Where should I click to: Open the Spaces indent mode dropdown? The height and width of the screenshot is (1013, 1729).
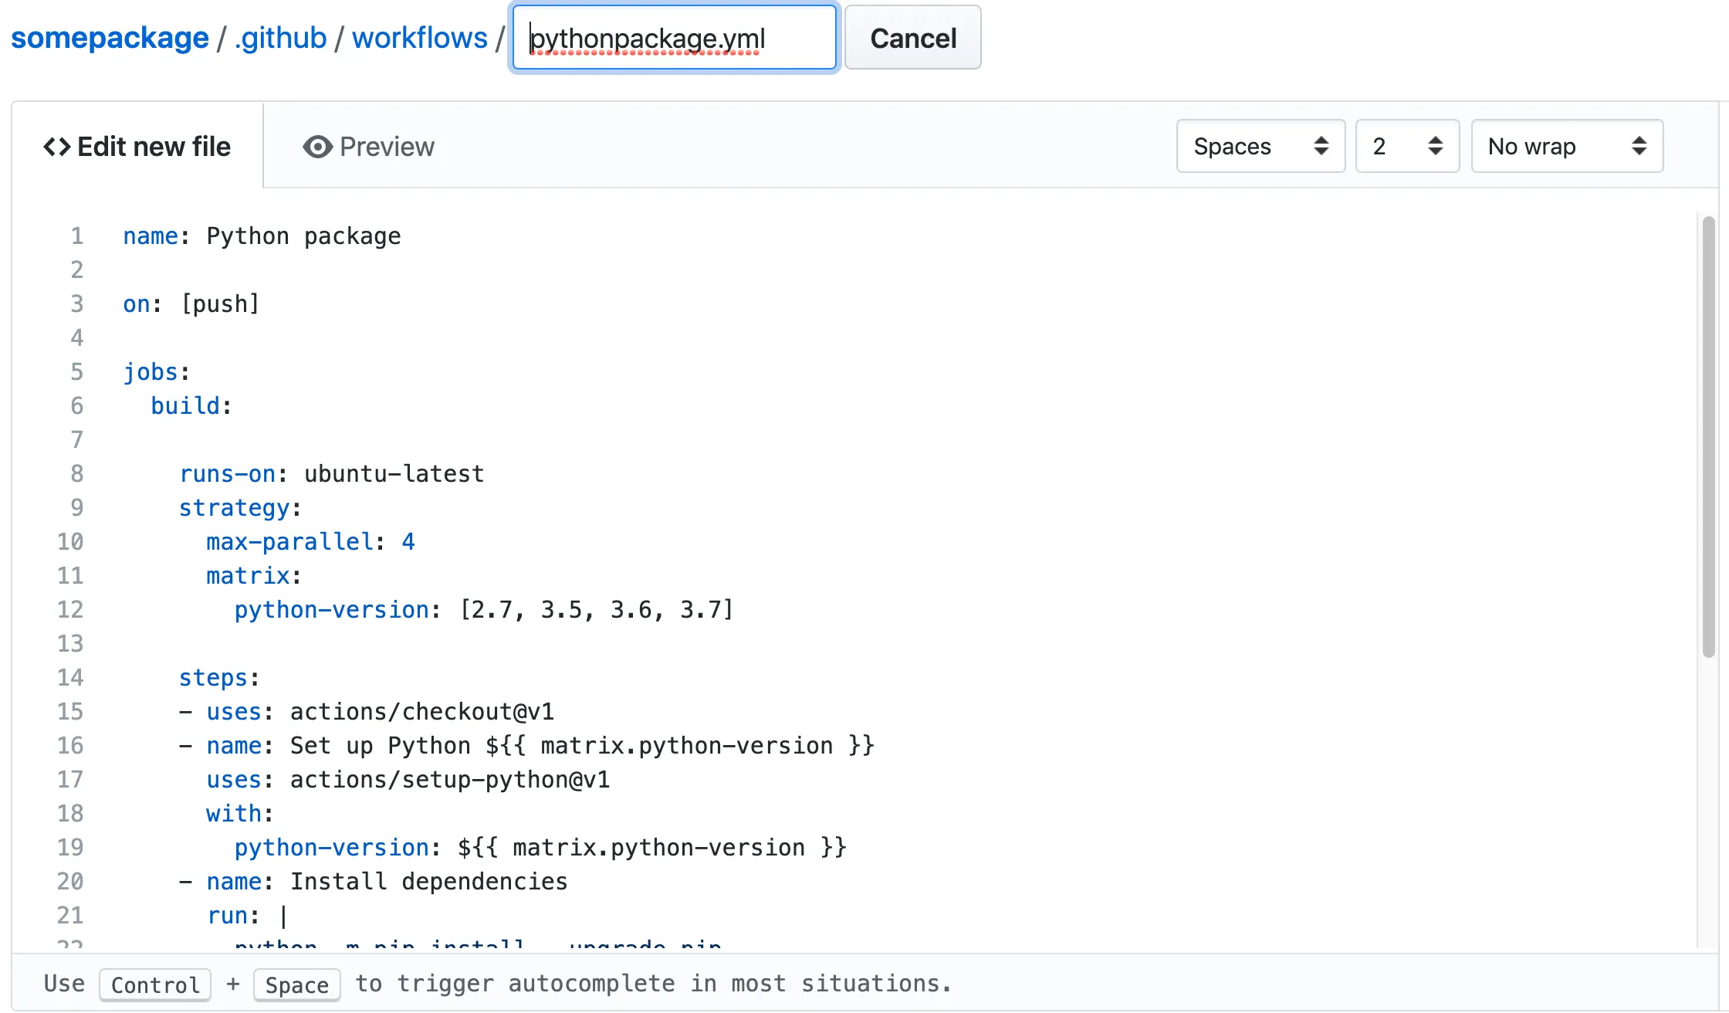1260,146
